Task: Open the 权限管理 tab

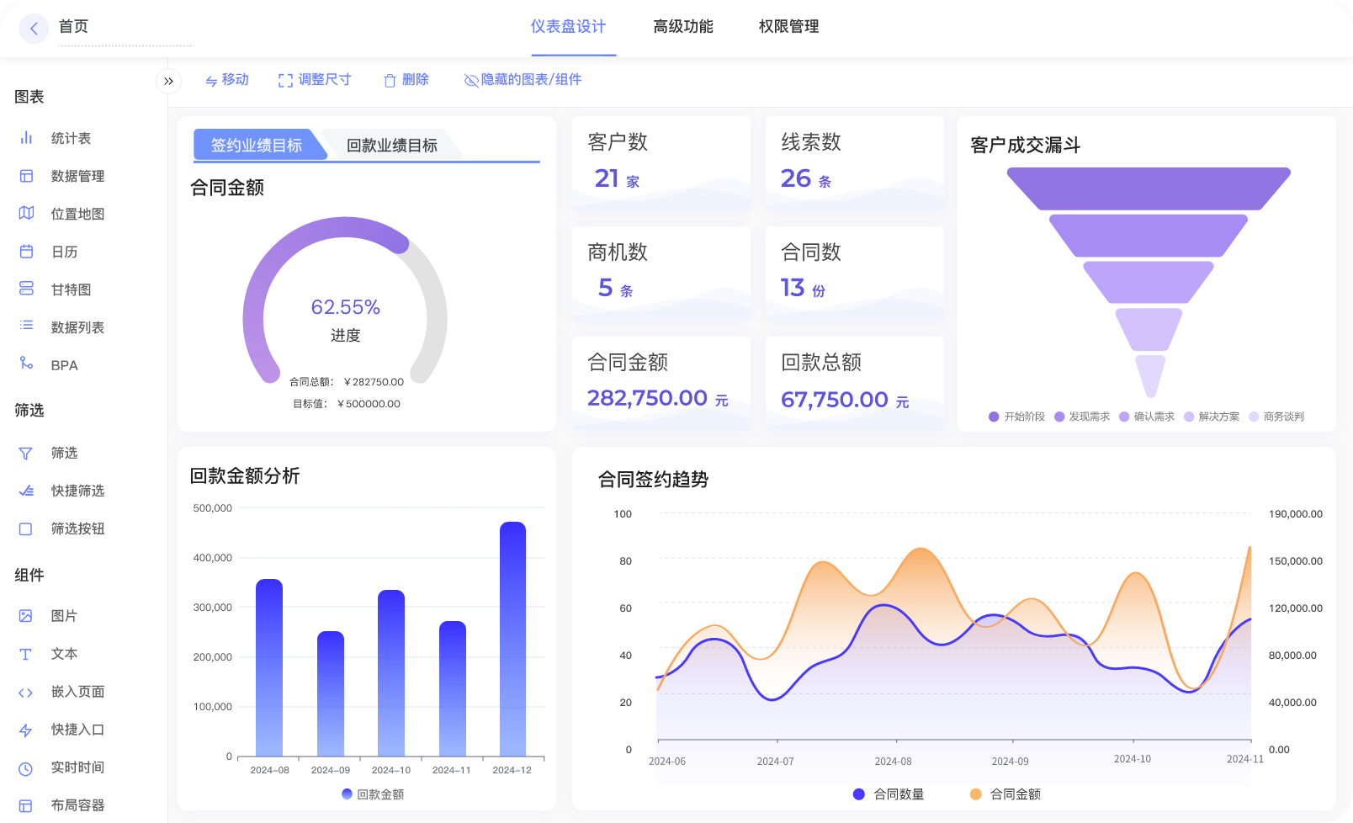Action: (788, 27)
